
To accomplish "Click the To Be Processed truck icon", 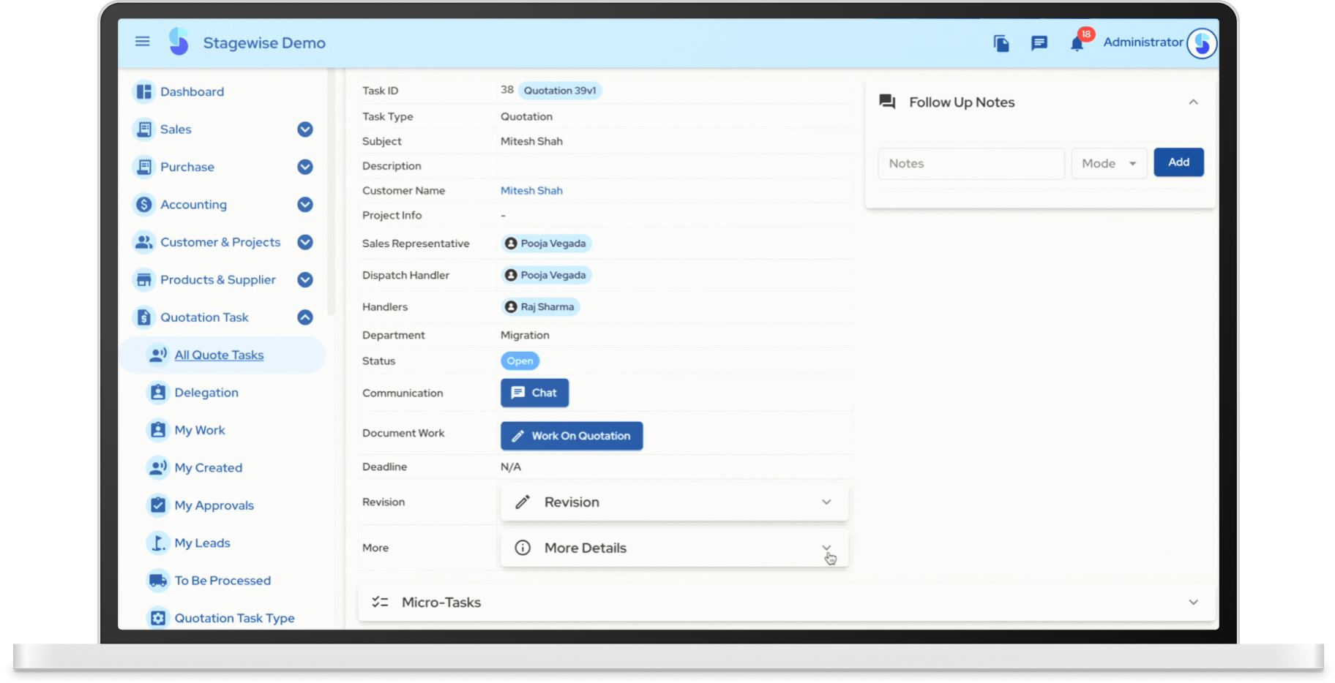I will tap(157, 581).
